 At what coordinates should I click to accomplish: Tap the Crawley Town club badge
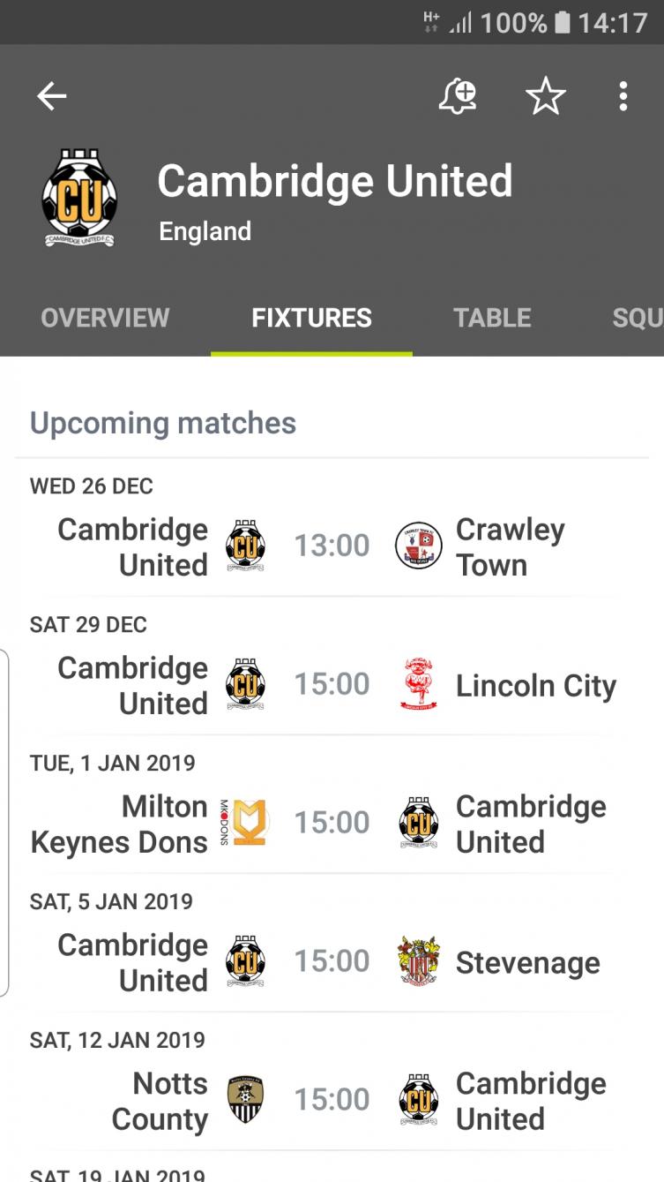click(418, 546)
